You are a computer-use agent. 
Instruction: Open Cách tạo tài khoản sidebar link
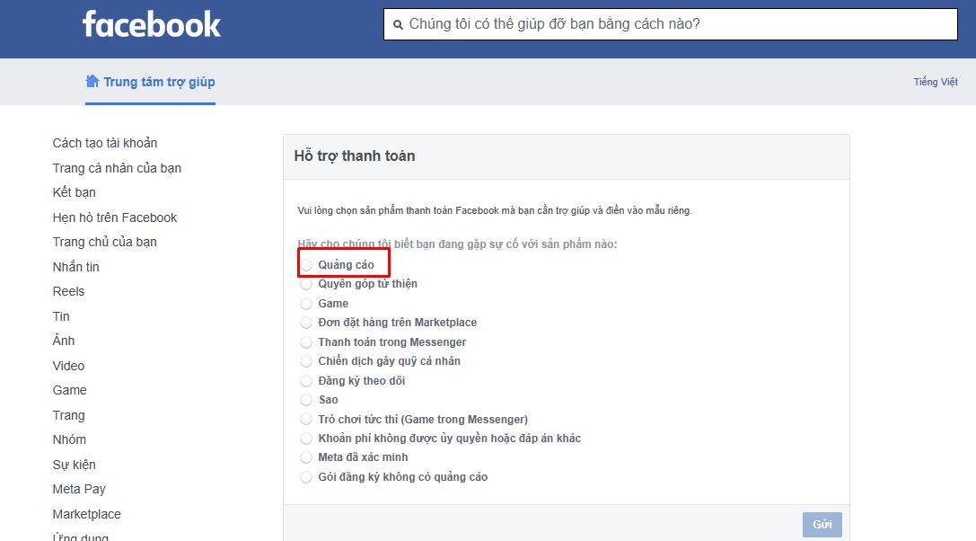pos(104,144)
